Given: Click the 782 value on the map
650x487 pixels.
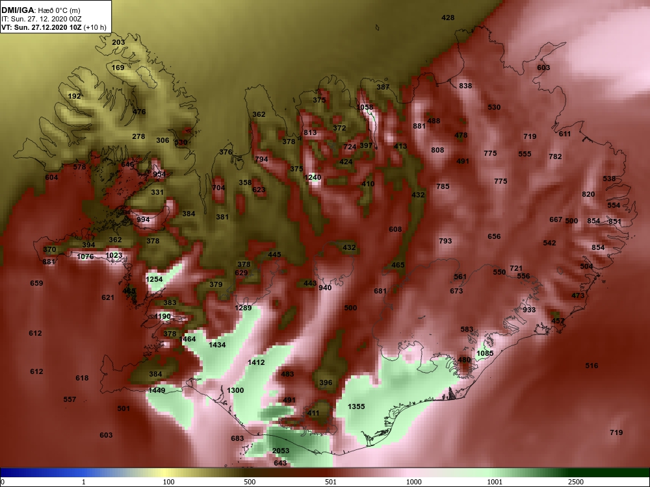Looking at the screenshot, I should coord(555,156).
